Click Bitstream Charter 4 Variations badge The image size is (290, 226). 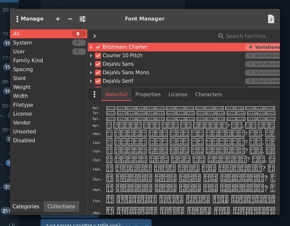263,47
